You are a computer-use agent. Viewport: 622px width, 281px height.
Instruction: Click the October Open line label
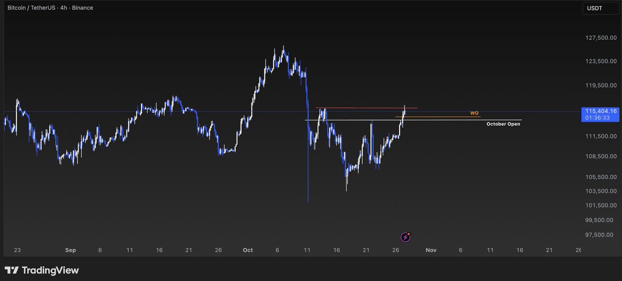point(503,124)
